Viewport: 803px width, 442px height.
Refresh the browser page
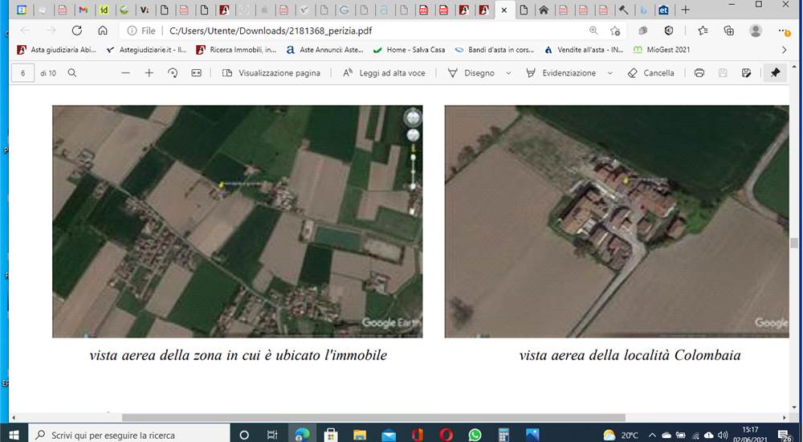coord(77,31)
